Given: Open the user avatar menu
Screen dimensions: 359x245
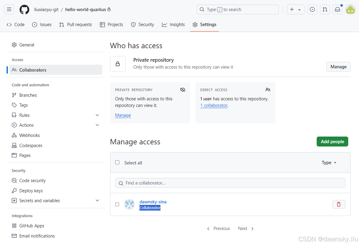Looking at the screenshot, I should (x=350, y=9).
